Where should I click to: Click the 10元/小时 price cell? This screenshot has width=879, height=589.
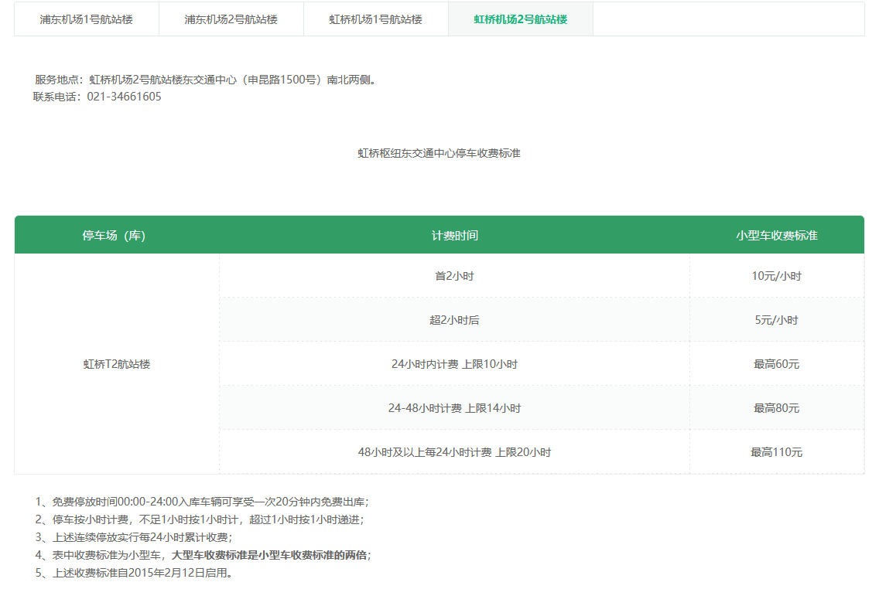pos(776,276)
